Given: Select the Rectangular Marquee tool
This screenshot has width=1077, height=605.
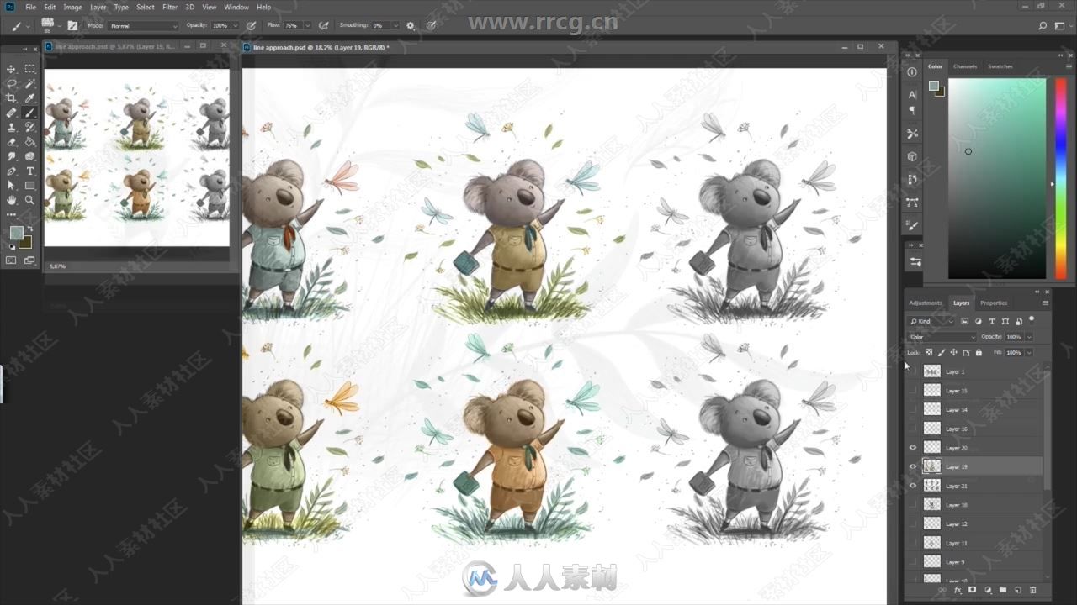Looking at the screenshot, I should (29, 69).
